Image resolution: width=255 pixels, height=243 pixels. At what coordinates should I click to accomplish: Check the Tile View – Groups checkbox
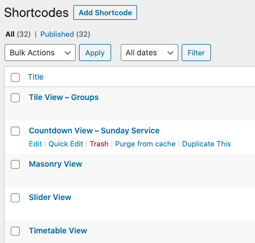coord(15,98)
